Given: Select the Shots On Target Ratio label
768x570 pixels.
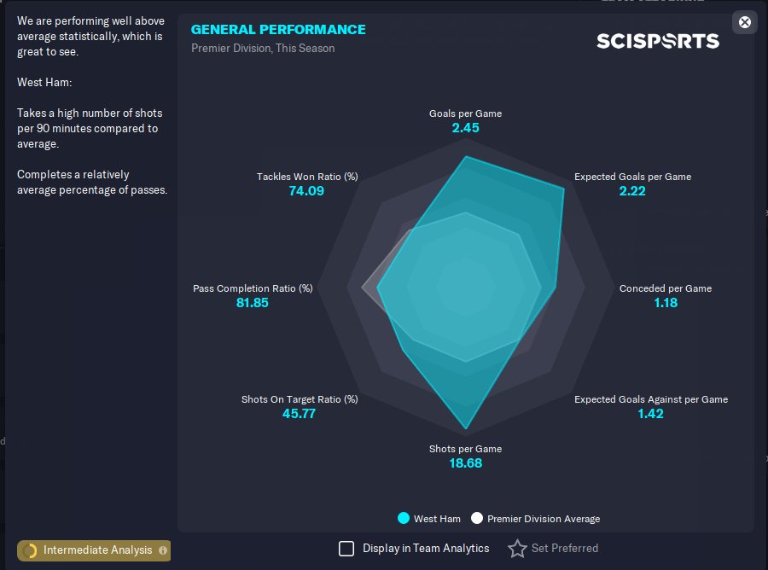Looking at the screenshot, I should [300, 399].
